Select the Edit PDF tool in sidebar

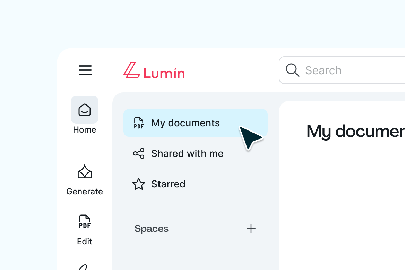84,221
